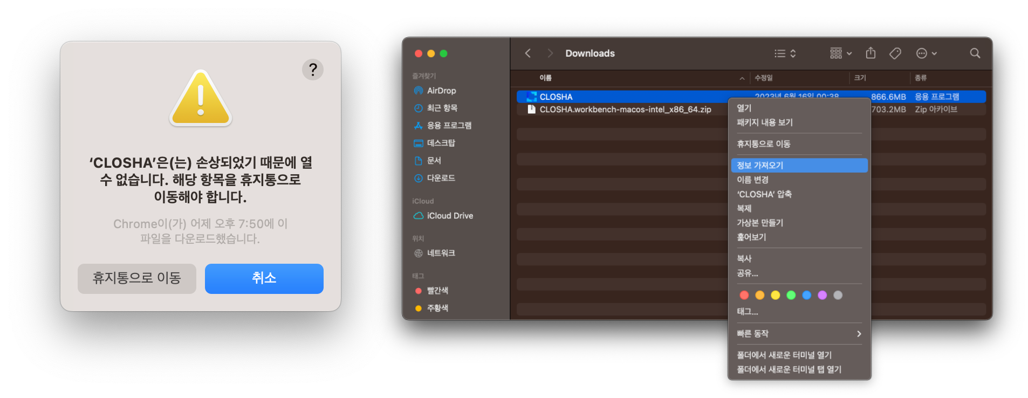Open the list view switcher in Finder toolbar
The height and width of the screenshot is (398, 1028).
tap(785, 53)
